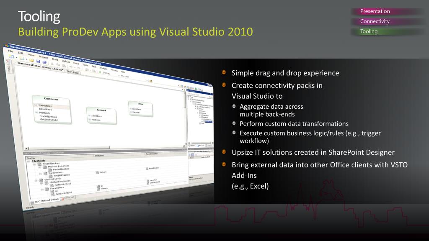Open the Build menu
The width and height of the screenshot is (429, 241).
coord(55,59)
